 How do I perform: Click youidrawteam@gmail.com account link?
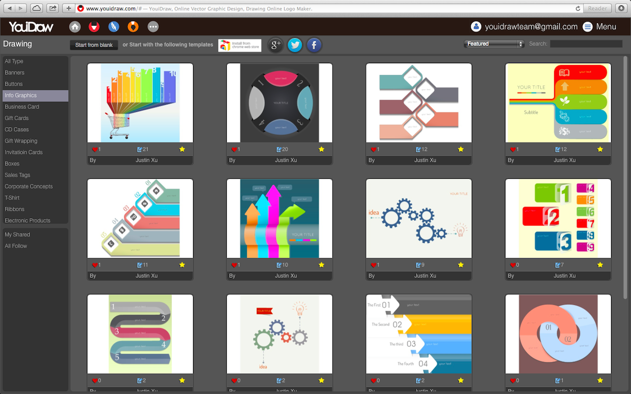pyautogui.click(x=531, y=27)
